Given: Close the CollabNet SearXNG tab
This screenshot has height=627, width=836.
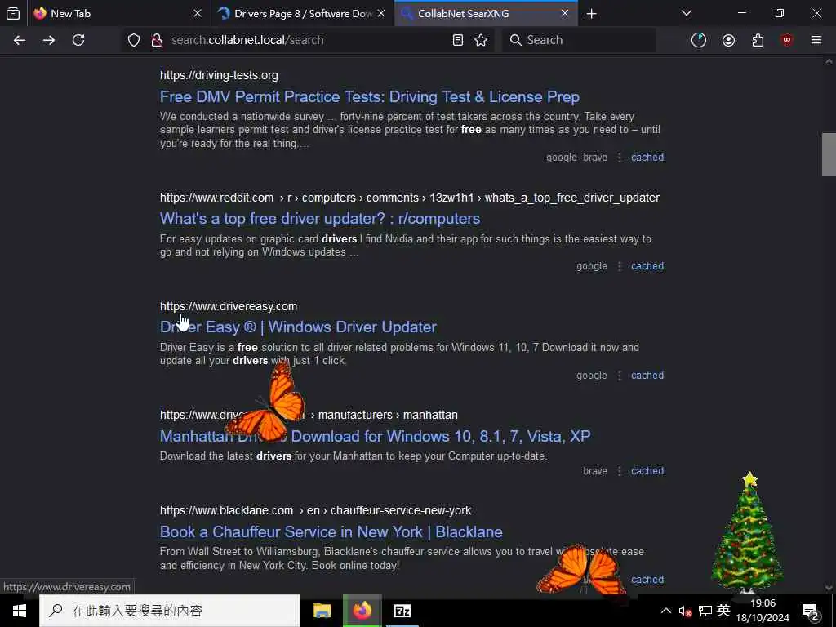Looking at the screenshot, I should pyautogui.click(x=565, y=13).
